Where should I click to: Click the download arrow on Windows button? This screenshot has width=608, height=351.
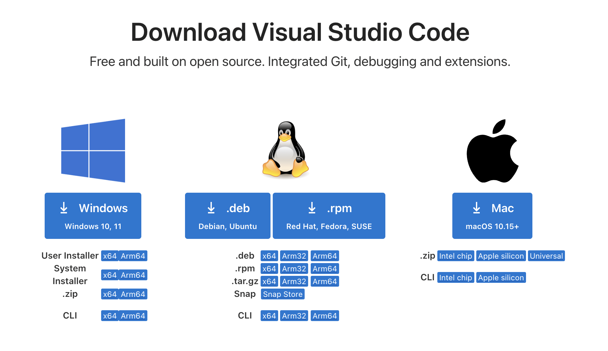[x=64, y=208]
